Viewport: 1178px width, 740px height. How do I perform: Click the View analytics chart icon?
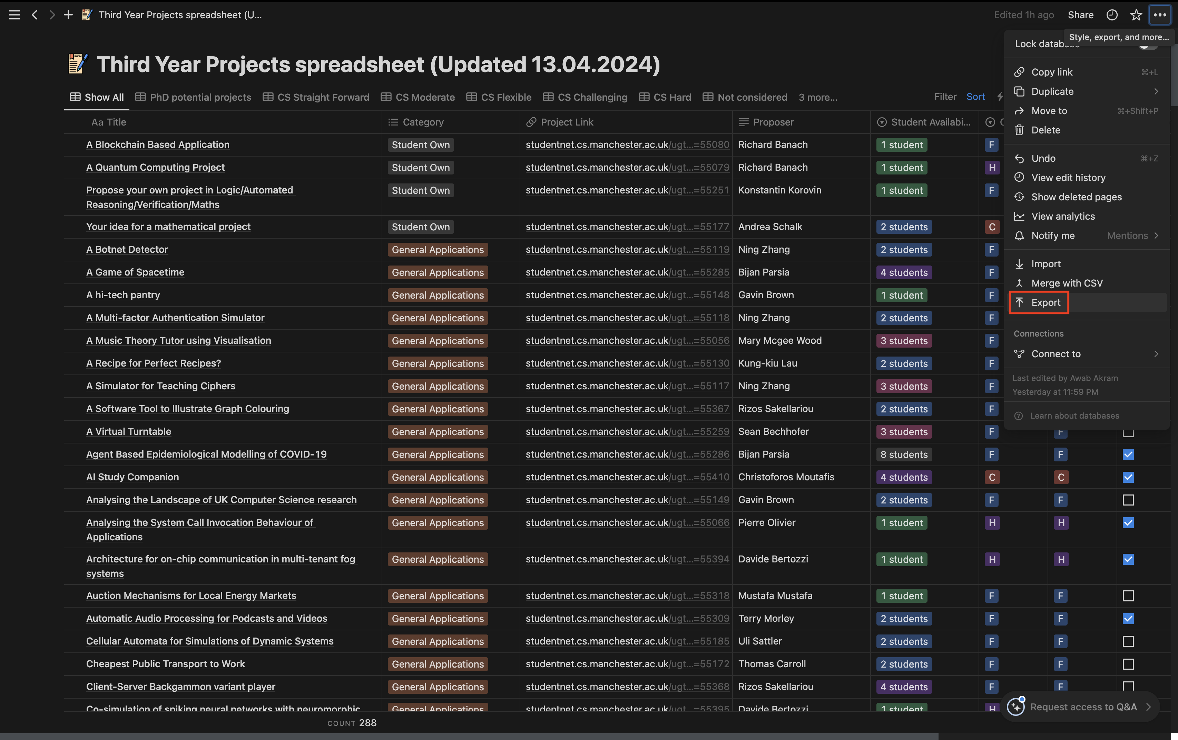(x=1019, y=216)
